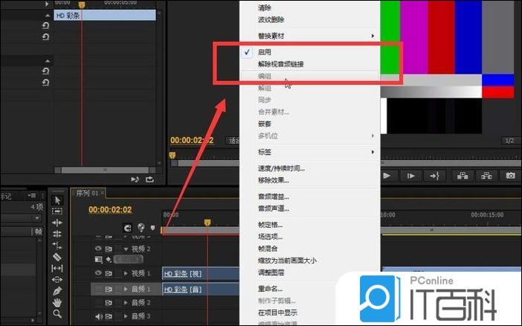Image resolution: width=522 pixels, height=326 pixels.
Task: Click the Lift button in program monitor
Action: 463,176
